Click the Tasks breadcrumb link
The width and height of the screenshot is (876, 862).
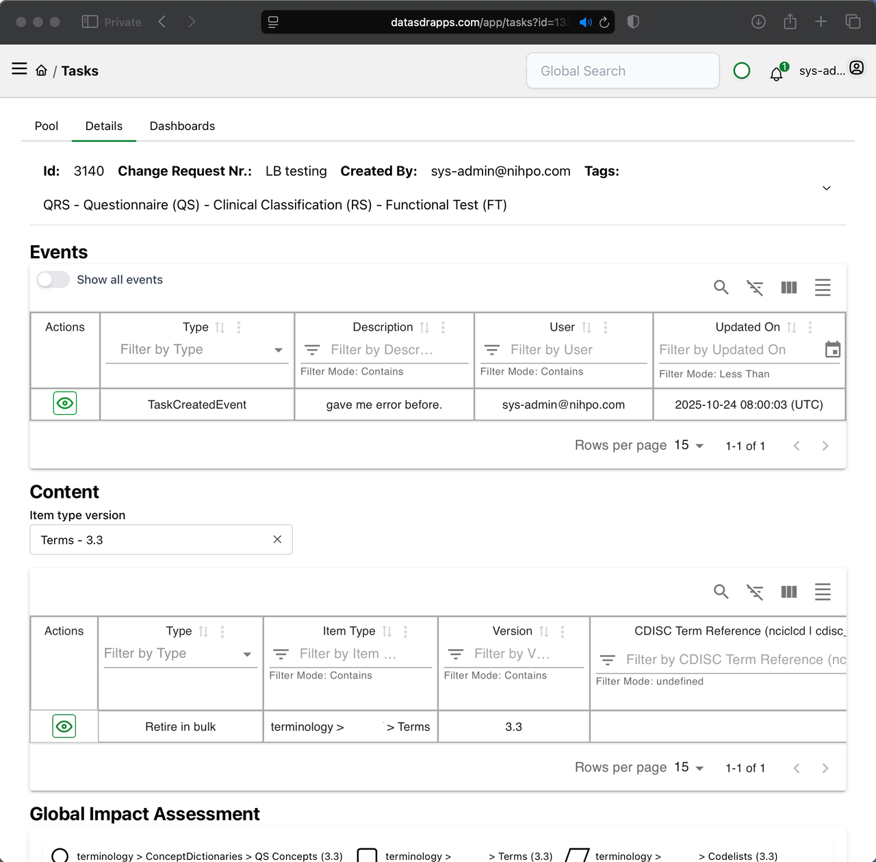click(x=79, y=71)
